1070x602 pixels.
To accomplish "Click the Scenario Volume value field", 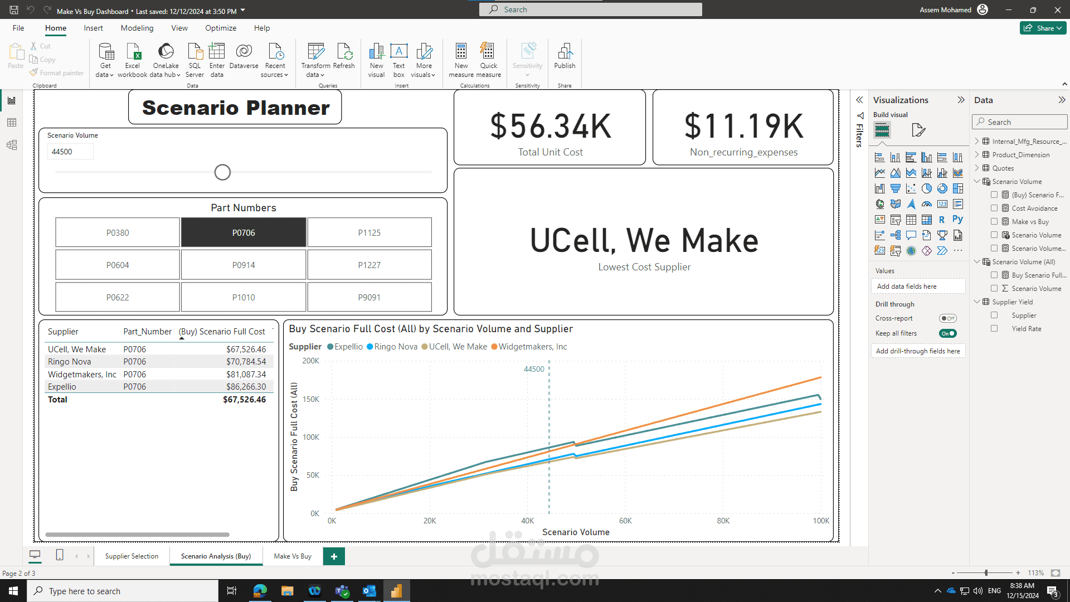I will pyautogui.click(x=70, y=152).
